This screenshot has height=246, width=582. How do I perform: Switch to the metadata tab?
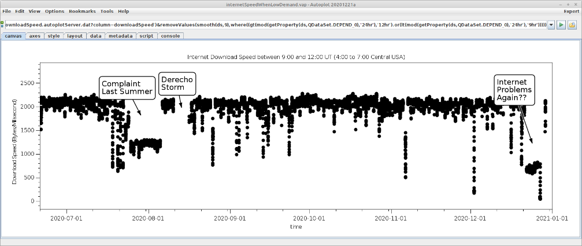[120, 36]
